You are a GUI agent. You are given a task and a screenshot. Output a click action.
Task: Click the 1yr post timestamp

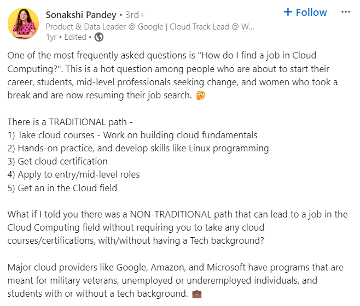pyautogui.click(x=51, y=37)
